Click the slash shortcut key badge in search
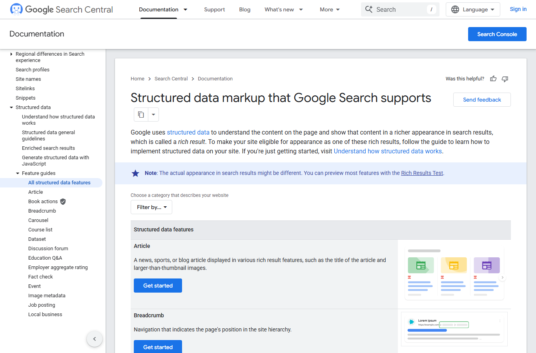 [431, 9]
